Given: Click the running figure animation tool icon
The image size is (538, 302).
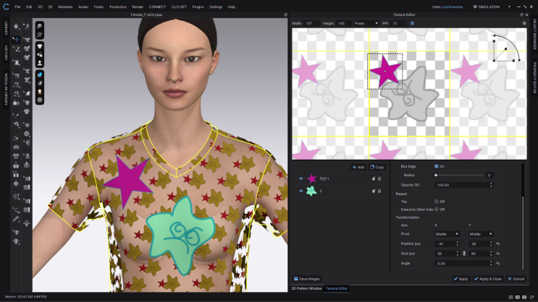Looking at the screenshot, I should pos(27,26).
